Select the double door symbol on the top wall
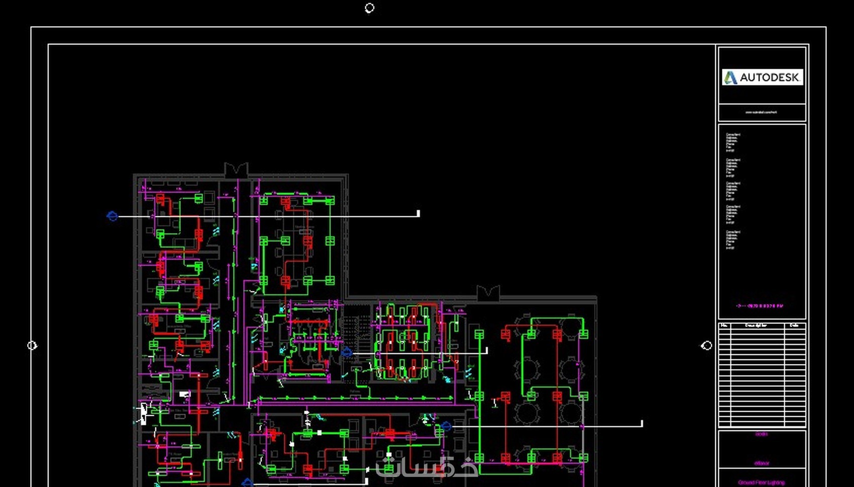Screen dimensions: 854x487 tap(236, 170)
